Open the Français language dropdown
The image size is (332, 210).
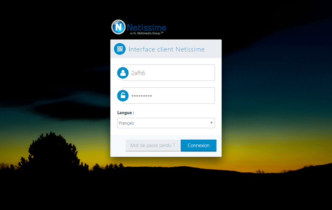pyautogui.click(x=166, y=123)
